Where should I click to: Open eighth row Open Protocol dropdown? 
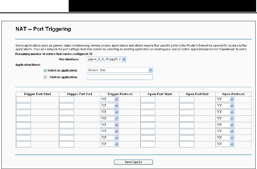(225, 144)
